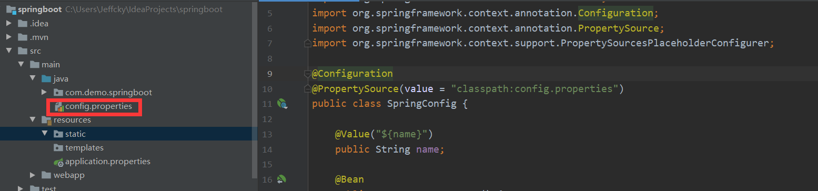This screenshot has width=818, height=191.
Task: Click the com.demo.springboot package icon
Action: (58, 93)
